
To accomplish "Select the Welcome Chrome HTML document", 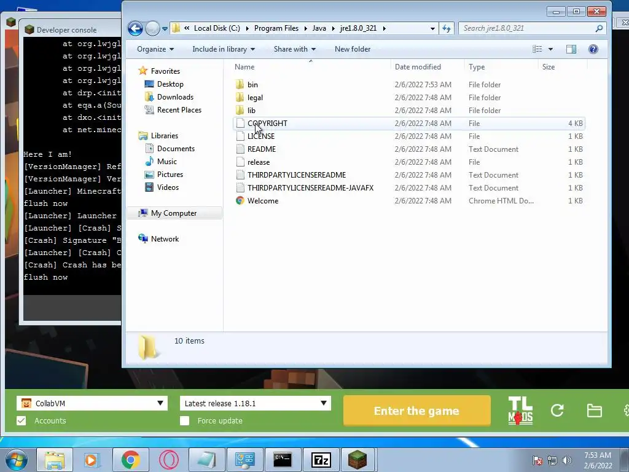I will pos(408,201).
